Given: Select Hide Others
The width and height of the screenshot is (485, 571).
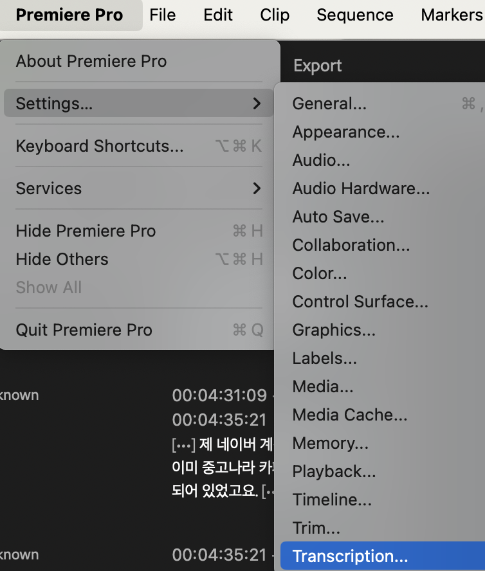Looking at the screenshot, I should (x=138, y=259).
